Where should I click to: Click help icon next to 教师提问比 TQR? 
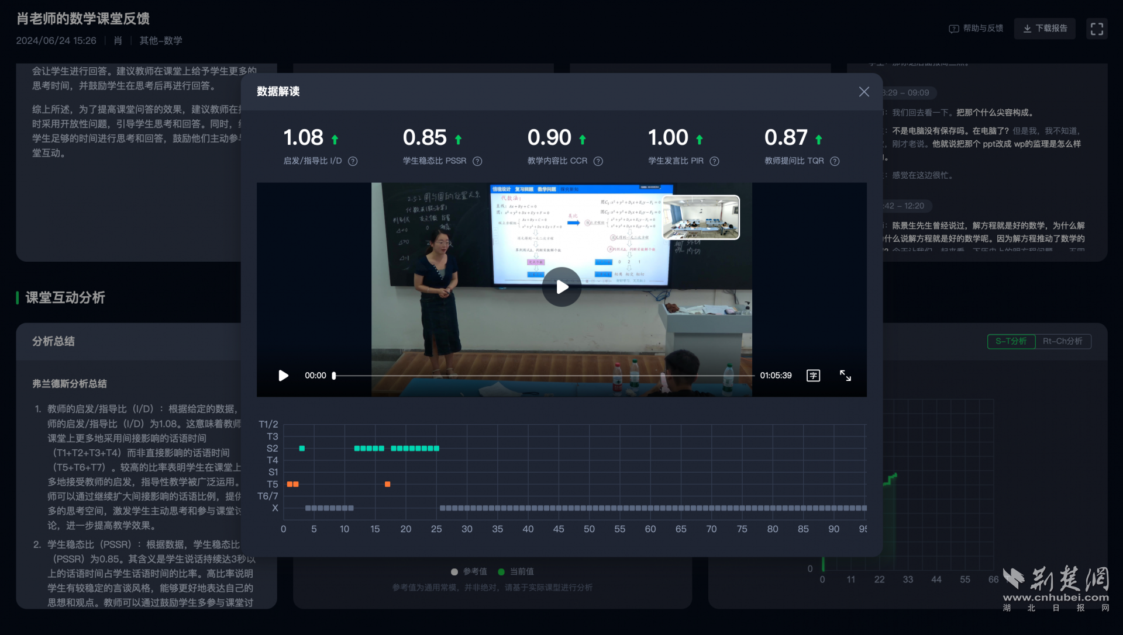coord(835,161)
